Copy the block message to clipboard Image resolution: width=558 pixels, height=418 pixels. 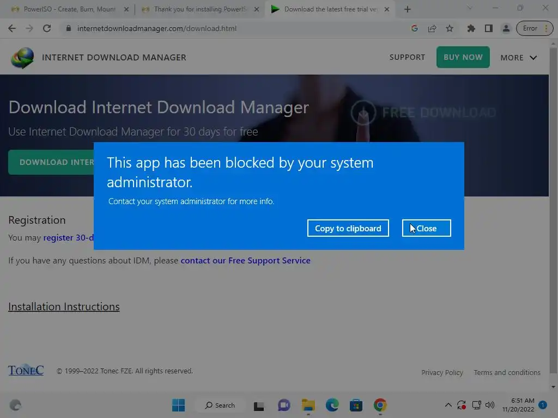pyautogui.click(x=348, y=228)
